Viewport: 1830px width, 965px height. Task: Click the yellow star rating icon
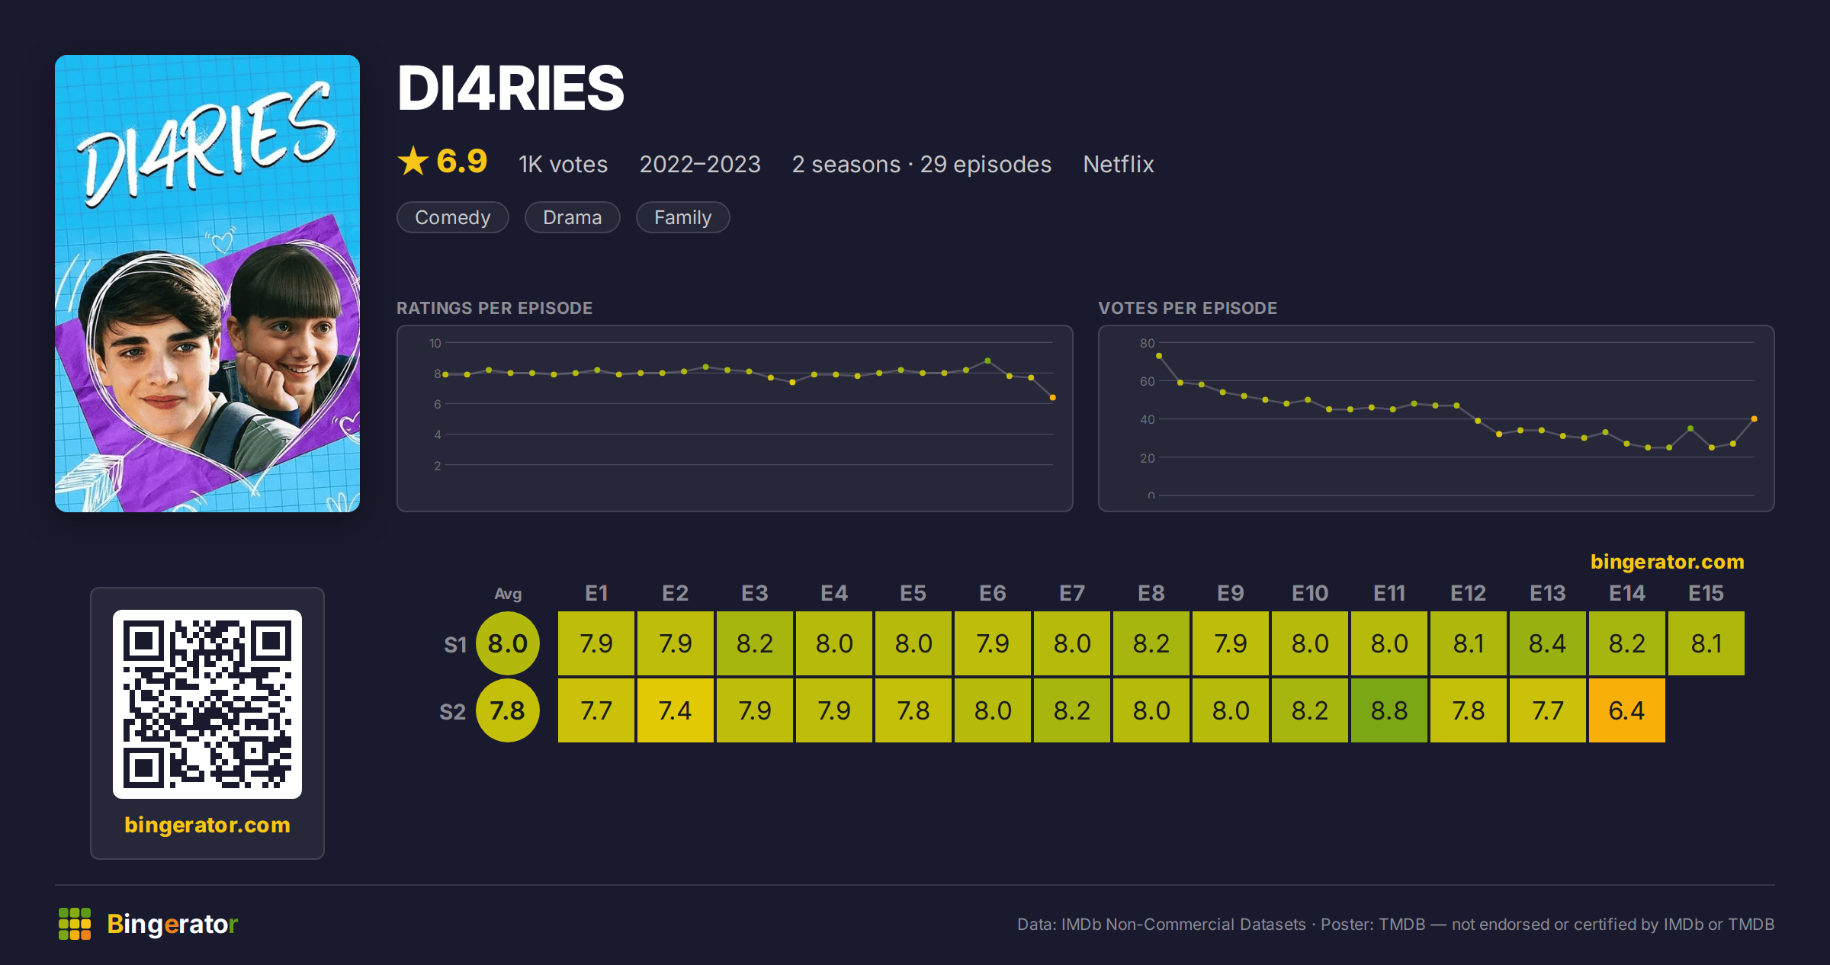click(413, 161)
